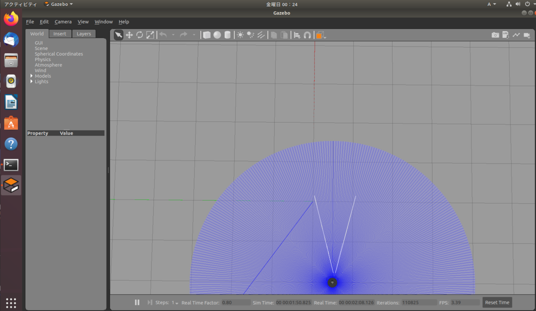
Task: Select Physics in the world tree
Action: coord(43,59)
